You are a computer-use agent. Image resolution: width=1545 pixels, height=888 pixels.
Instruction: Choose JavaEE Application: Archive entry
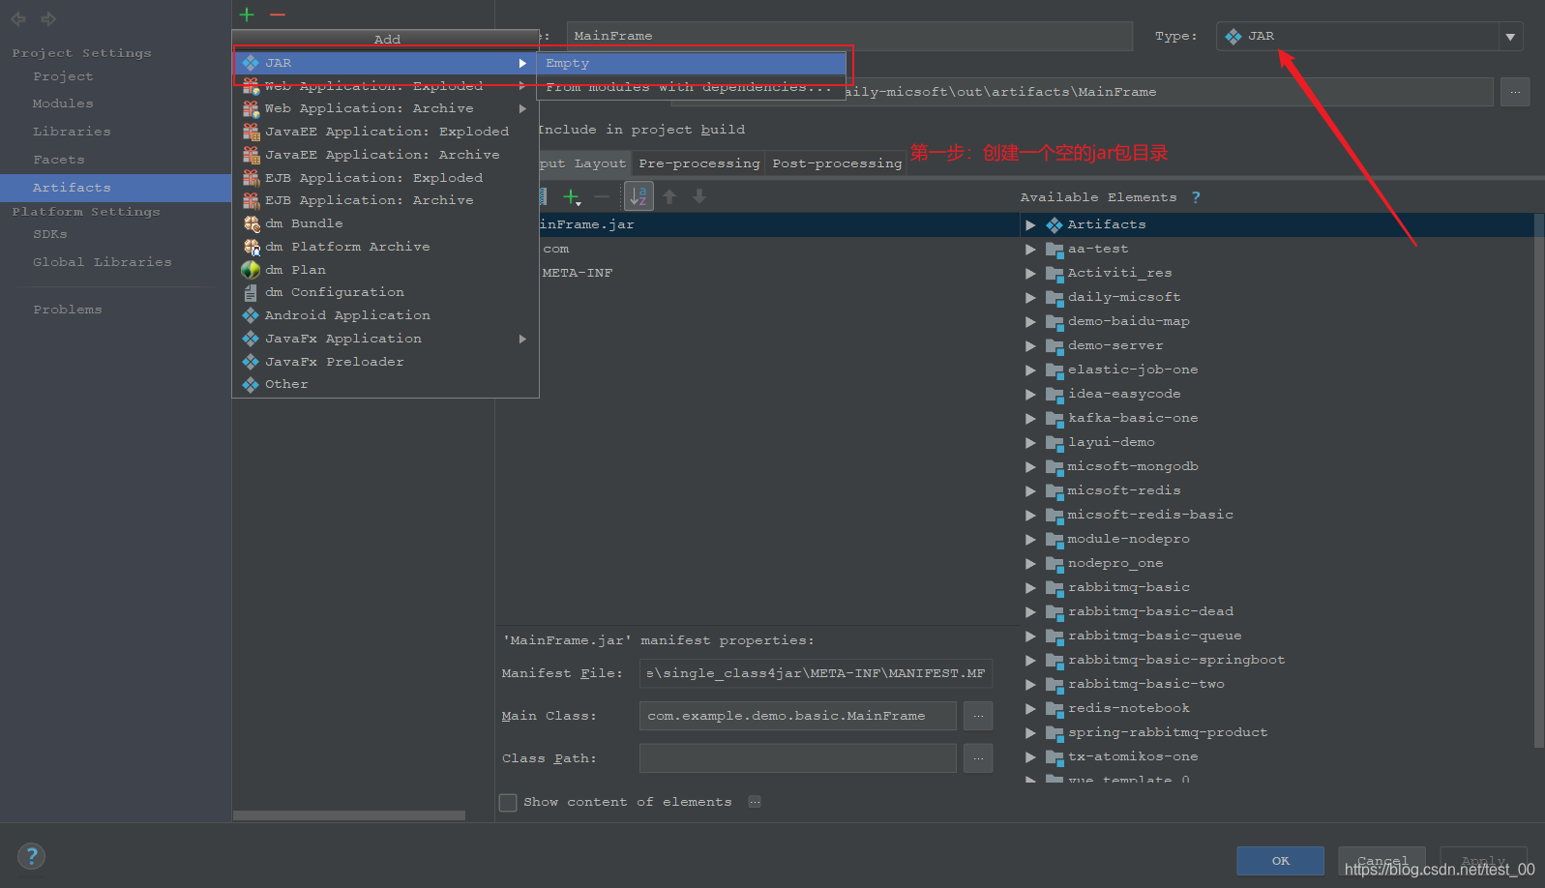tap(385, 155)
